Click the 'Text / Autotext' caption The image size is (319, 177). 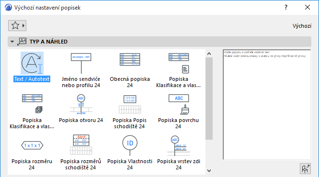point(32,79)
